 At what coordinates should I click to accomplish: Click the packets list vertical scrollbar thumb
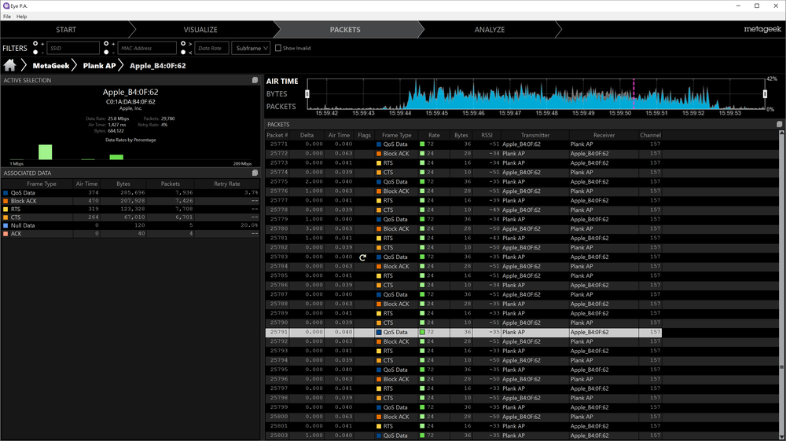[781, 367]
